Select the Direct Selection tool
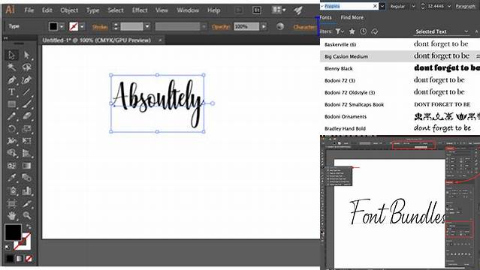480x270 pixels. point(27,55)
